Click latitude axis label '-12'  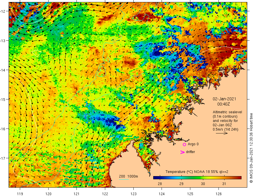3,11
